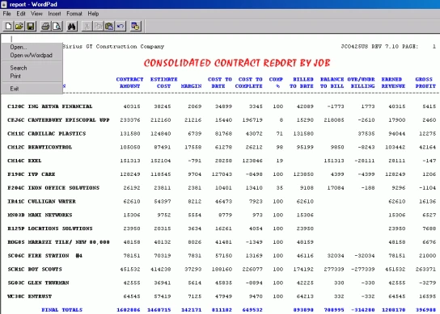Open Print Preview from the toolbar

57,27
